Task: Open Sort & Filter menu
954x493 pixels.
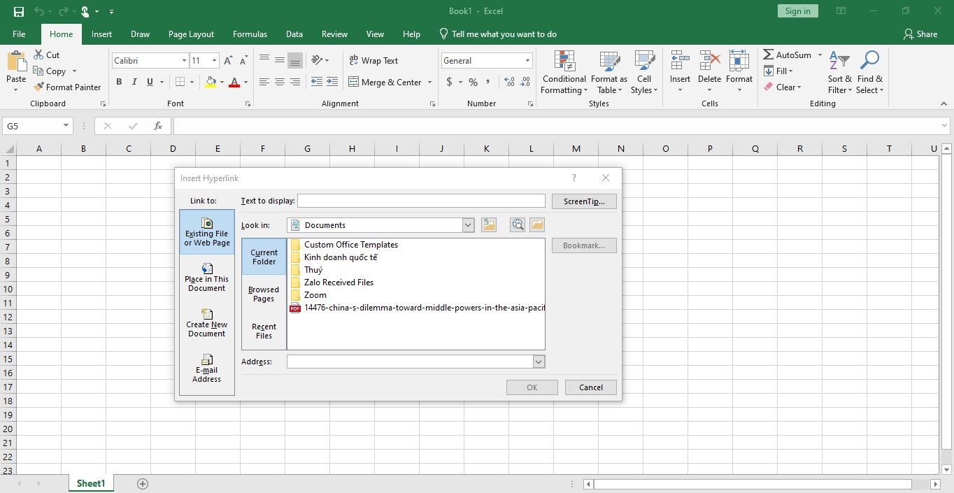Action: point(839,72)
